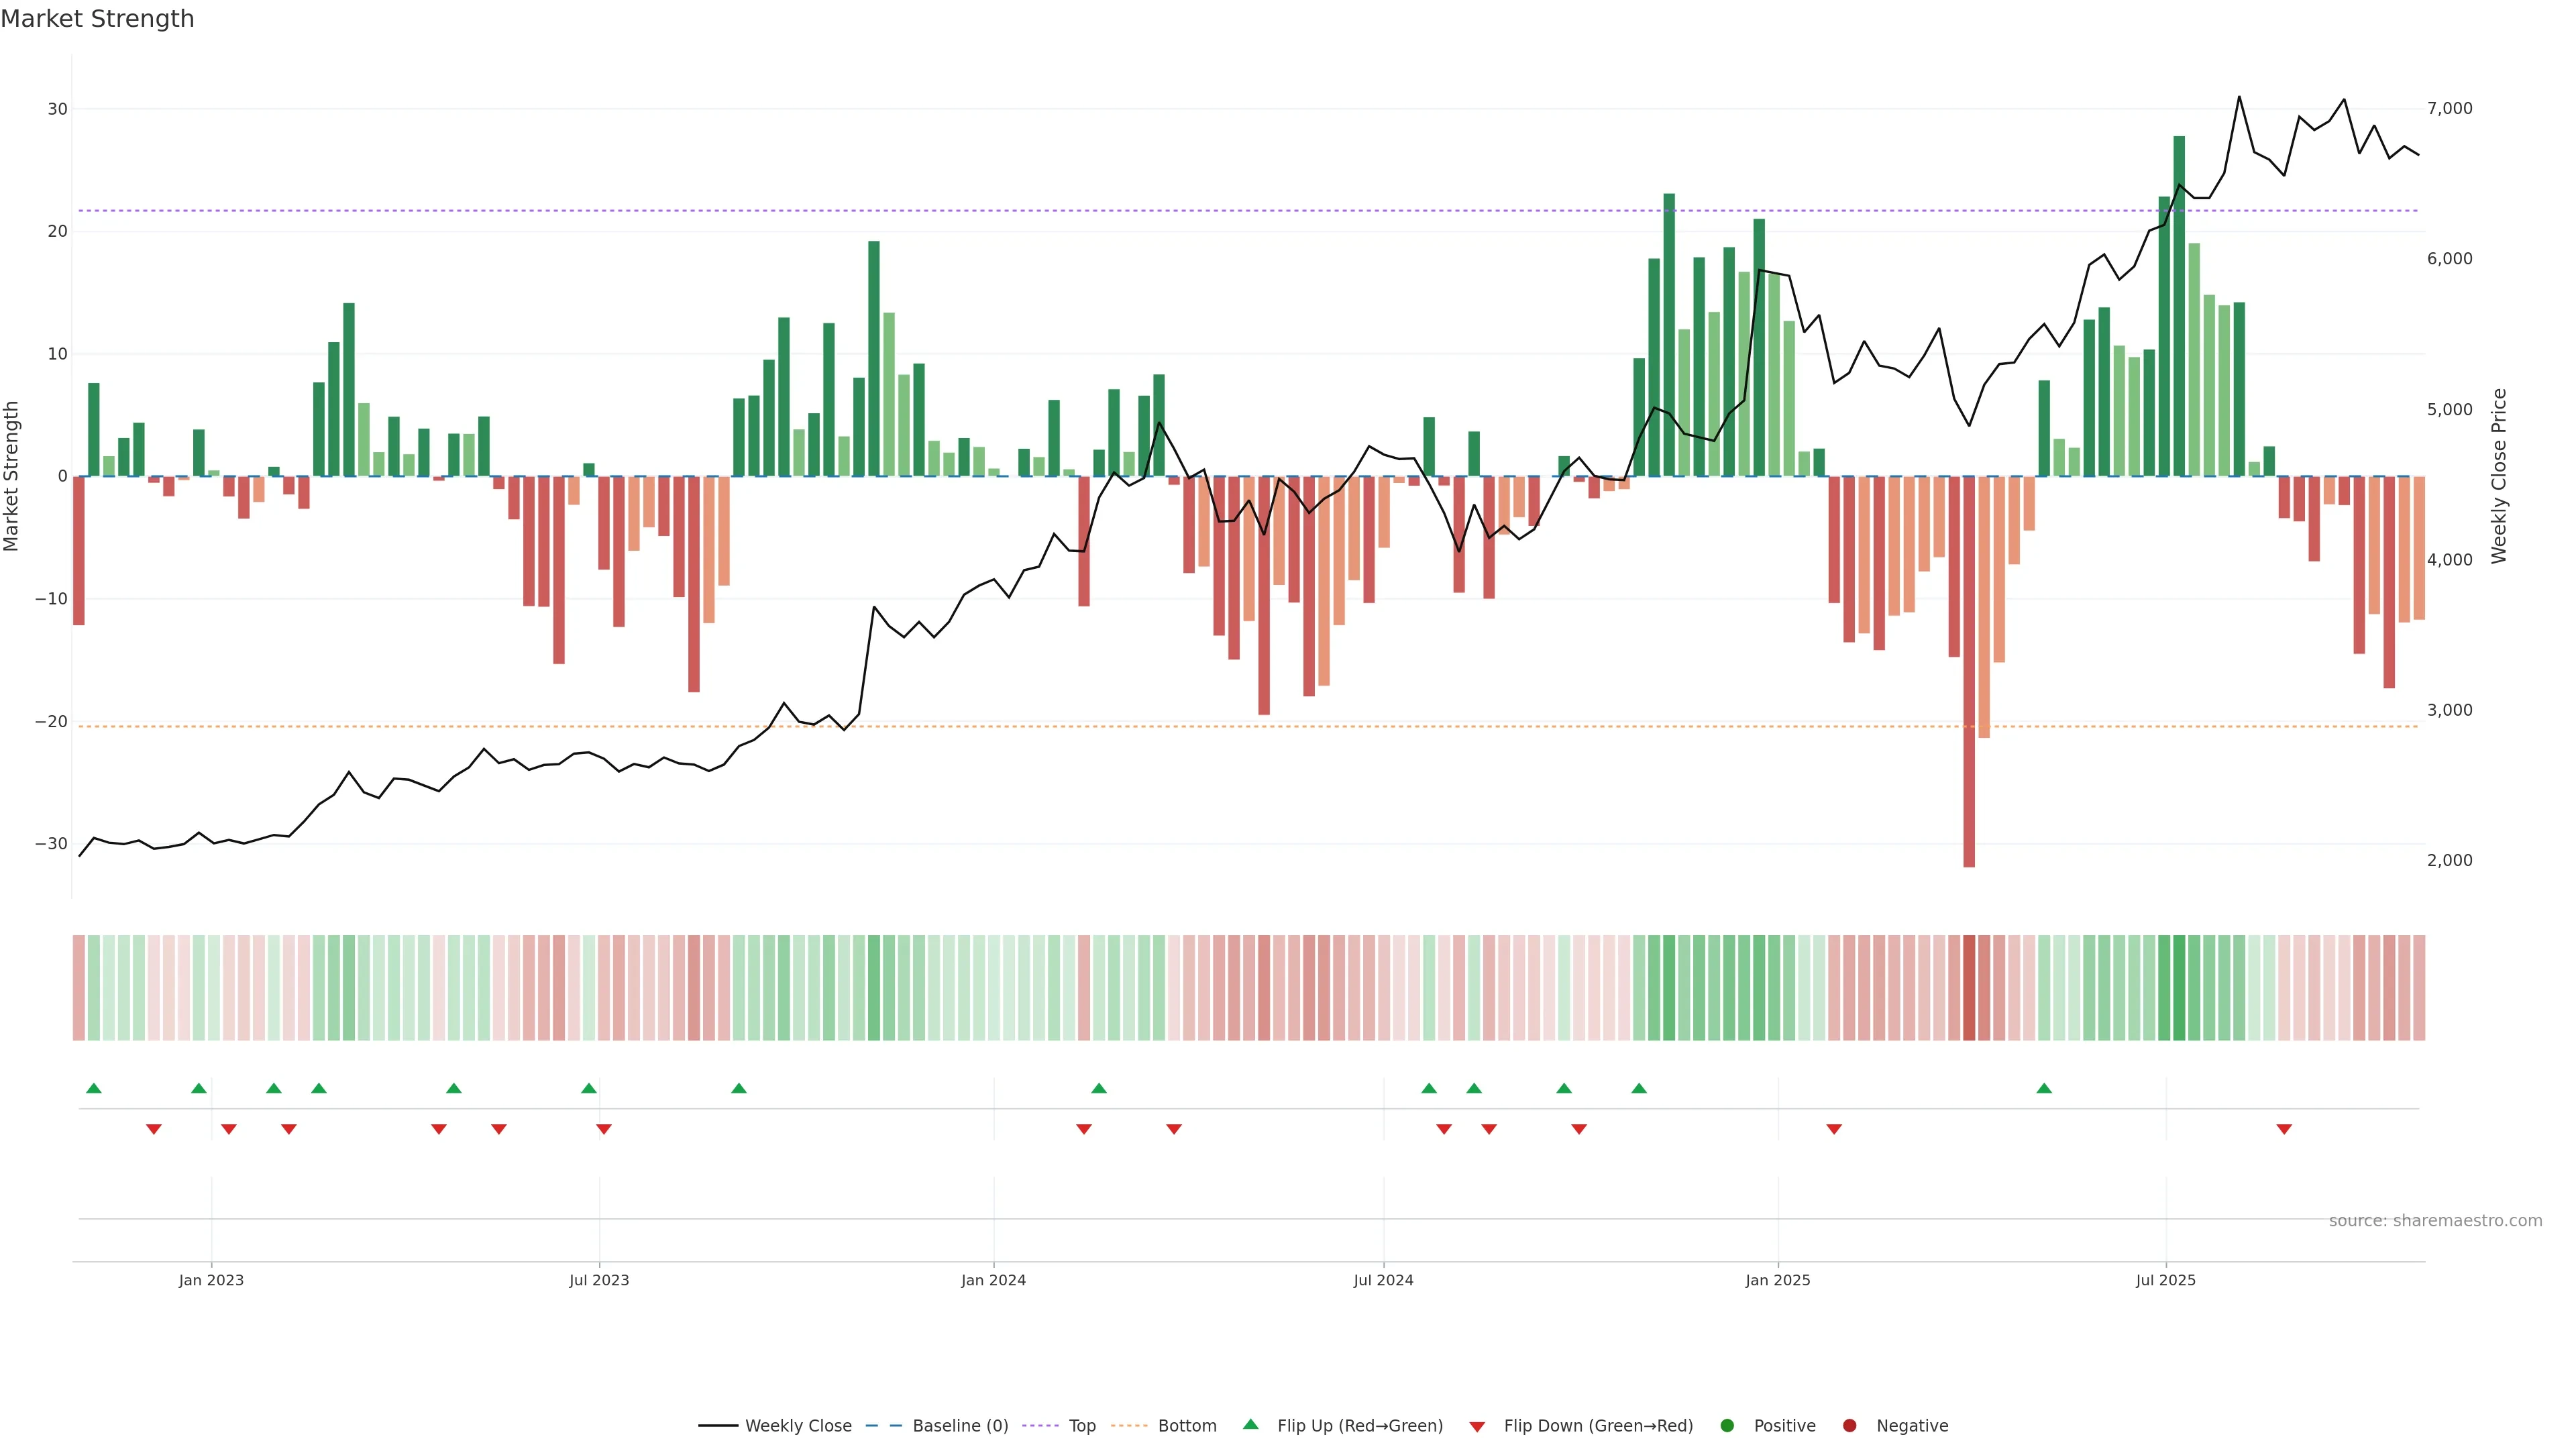Screen dimensions: 2576x1449
Task: Click the Market Strength chart title
Action: [x=97, y=19]
